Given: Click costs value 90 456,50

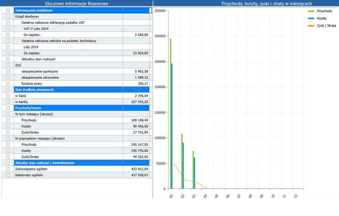Looking at the screenshot, I should coord(140,126).
